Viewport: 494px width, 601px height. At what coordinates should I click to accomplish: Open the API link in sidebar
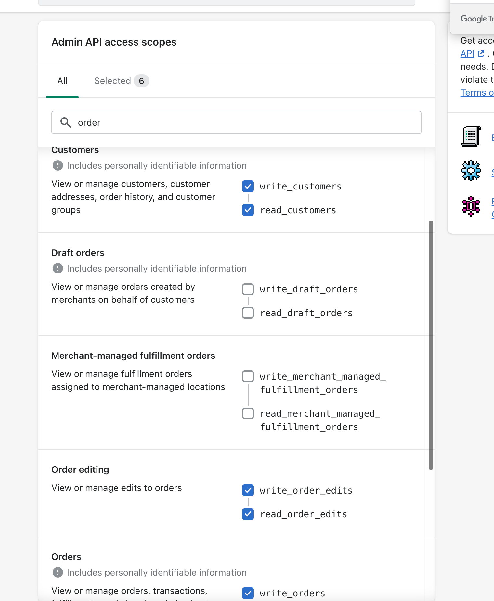pos(467,53)
